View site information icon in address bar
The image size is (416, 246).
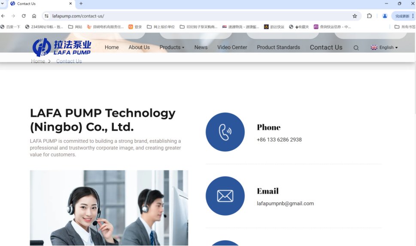coord(46,16)
